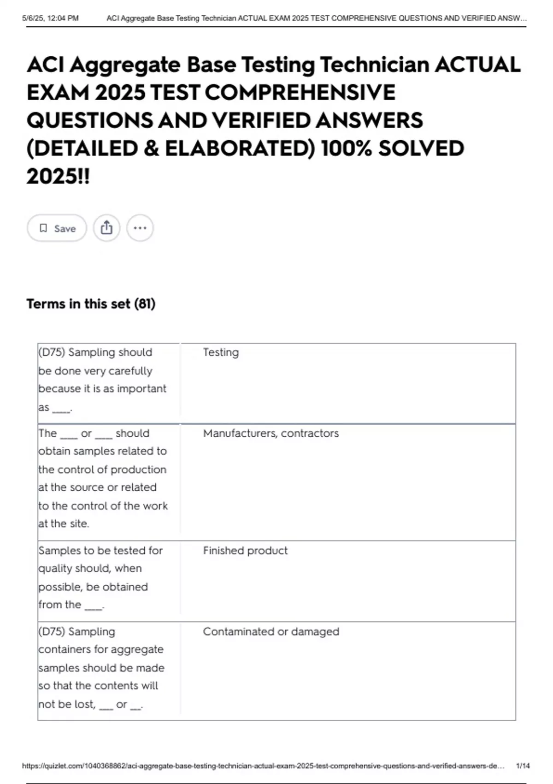Select the 'Sampling should be done very carefully' term

click(102, 380)
